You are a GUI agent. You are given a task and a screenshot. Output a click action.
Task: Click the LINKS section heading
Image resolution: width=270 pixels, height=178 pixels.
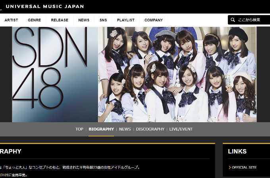237,151
